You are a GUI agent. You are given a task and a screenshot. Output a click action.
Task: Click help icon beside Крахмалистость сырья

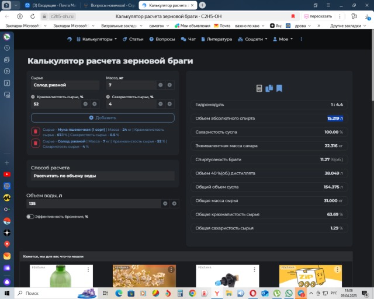point(33,97)
